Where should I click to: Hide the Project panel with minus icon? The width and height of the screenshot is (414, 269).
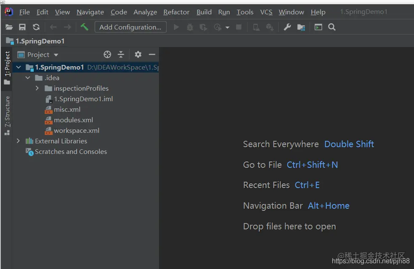152,54
